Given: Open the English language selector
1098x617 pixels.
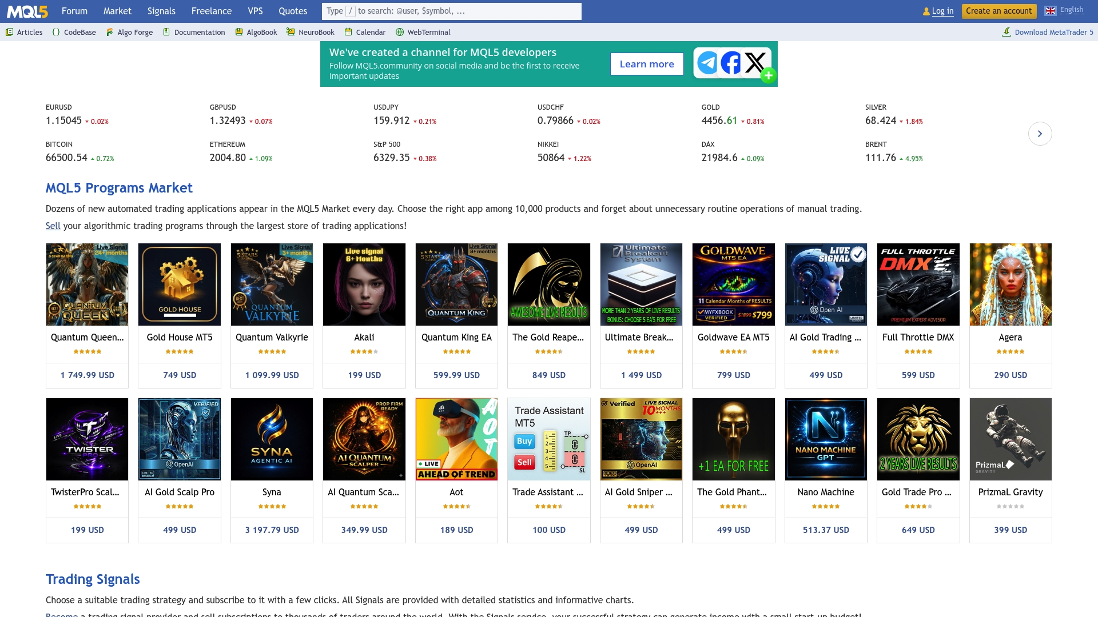Looking at the screenshot, I should click(x=1072, y=10).
